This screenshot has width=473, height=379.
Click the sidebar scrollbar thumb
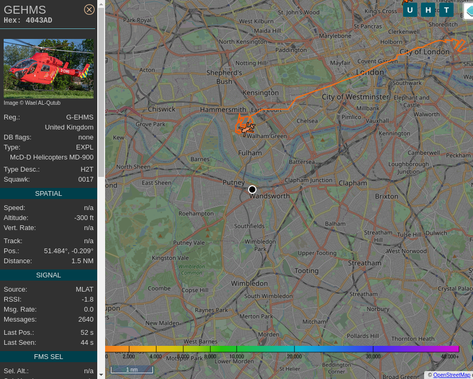(101, 92)
